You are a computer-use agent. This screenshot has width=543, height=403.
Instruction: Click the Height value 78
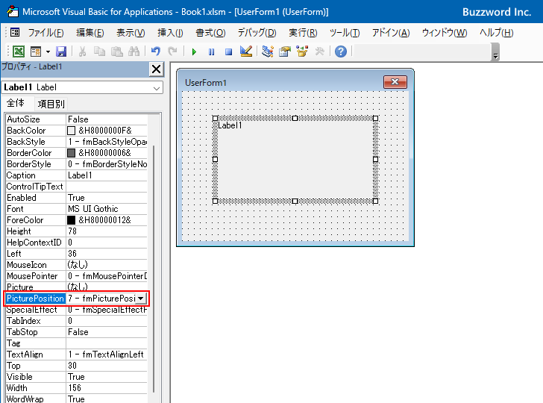click(x=107, y=231)
